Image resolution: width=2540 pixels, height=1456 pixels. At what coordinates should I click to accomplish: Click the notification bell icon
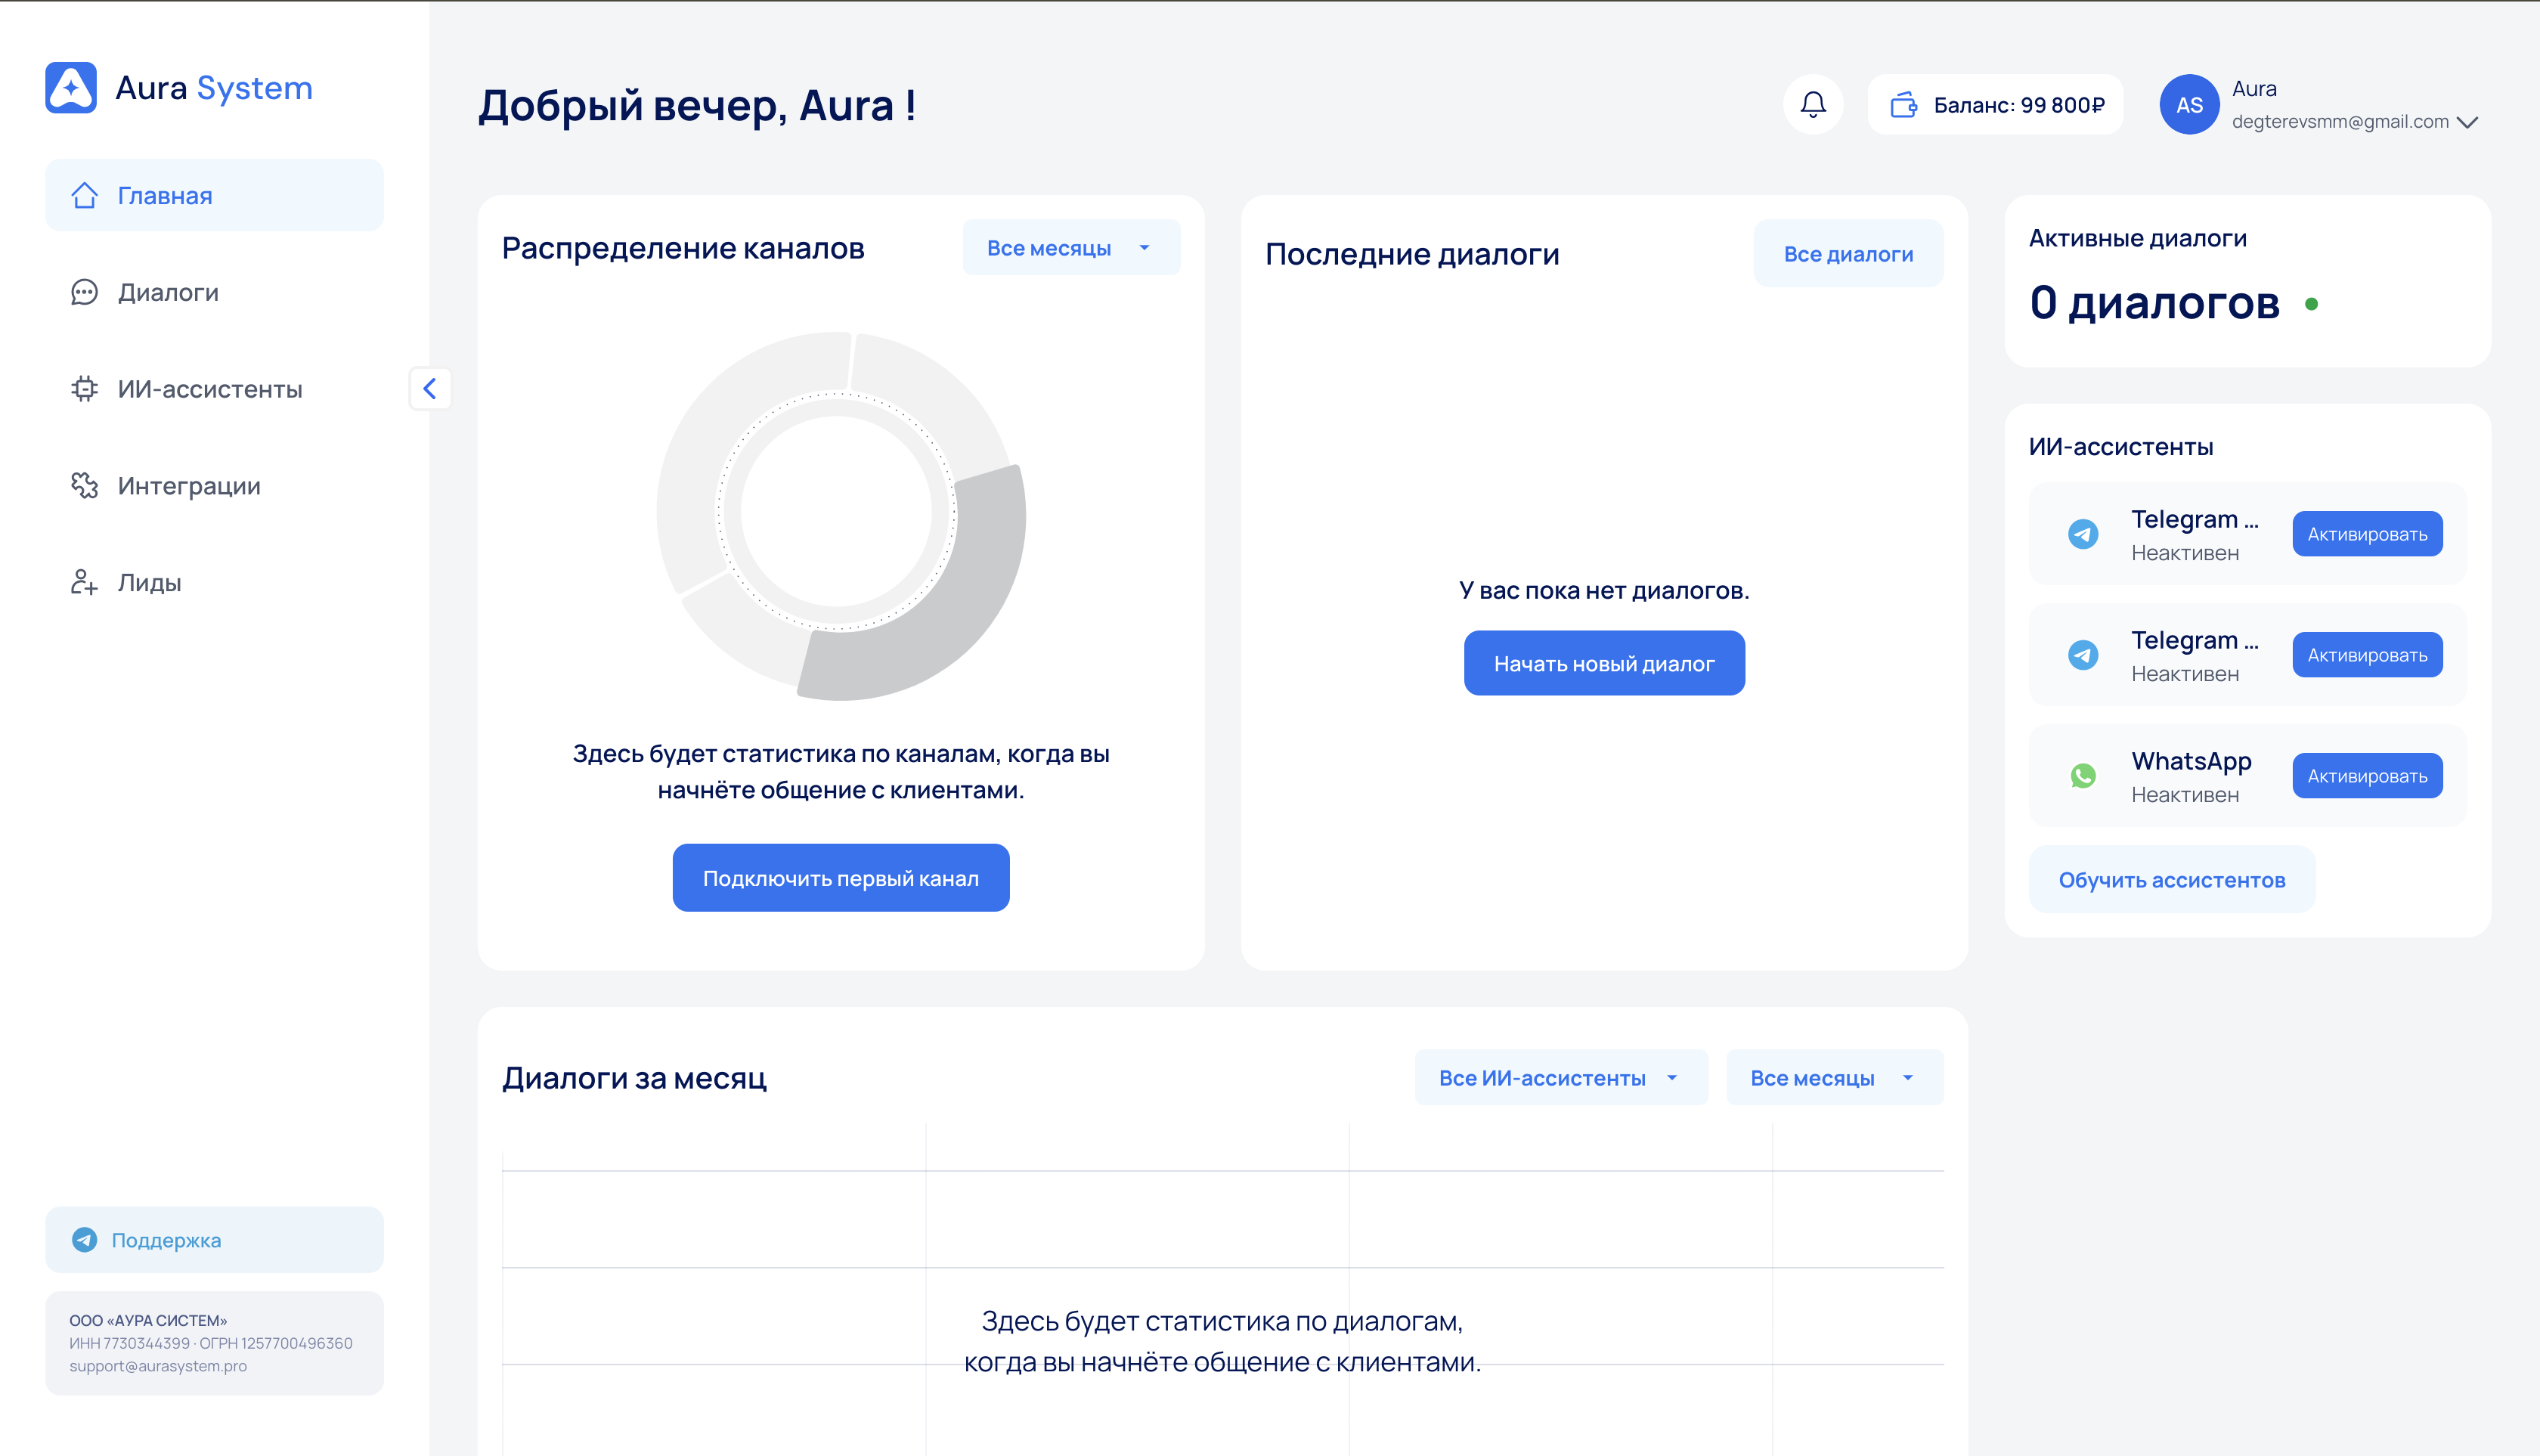[1812, 104]
